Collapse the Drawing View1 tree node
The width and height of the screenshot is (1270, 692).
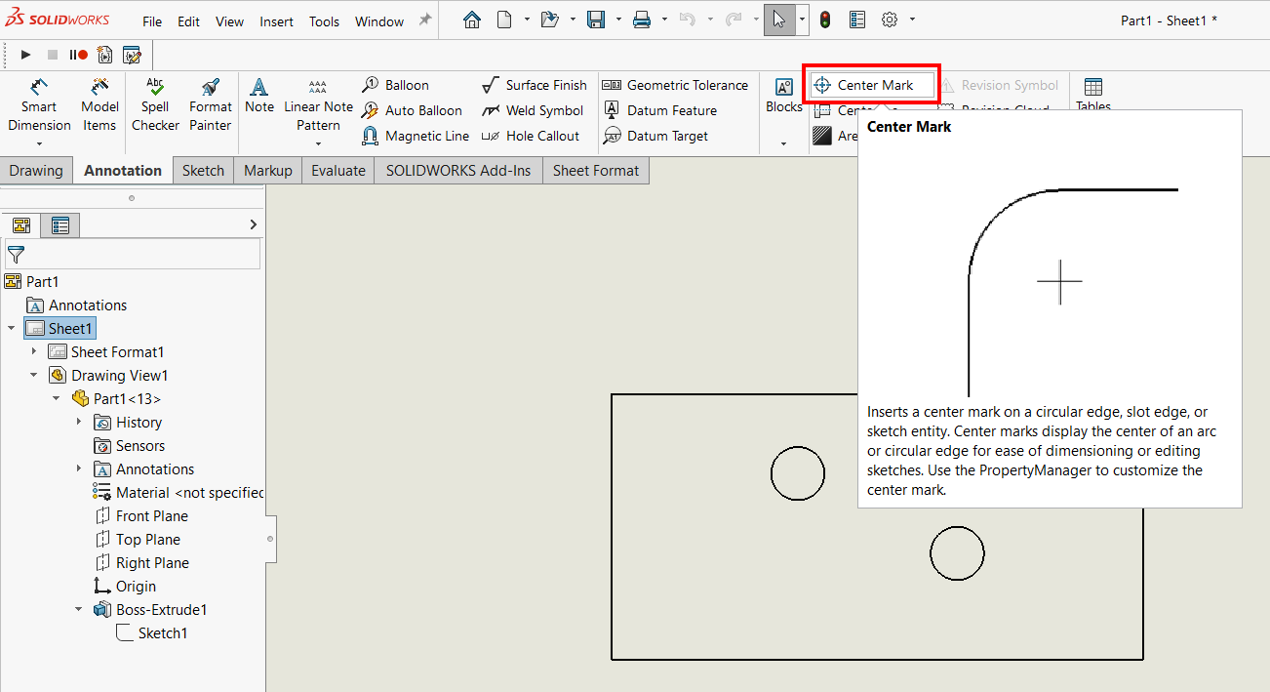point(34,375)
